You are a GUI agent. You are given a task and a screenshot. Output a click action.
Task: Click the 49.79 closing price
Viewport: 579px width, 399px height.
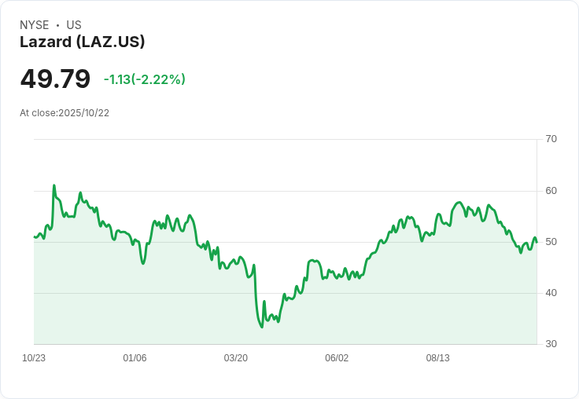pyautogui.click(x=55, y=79)
